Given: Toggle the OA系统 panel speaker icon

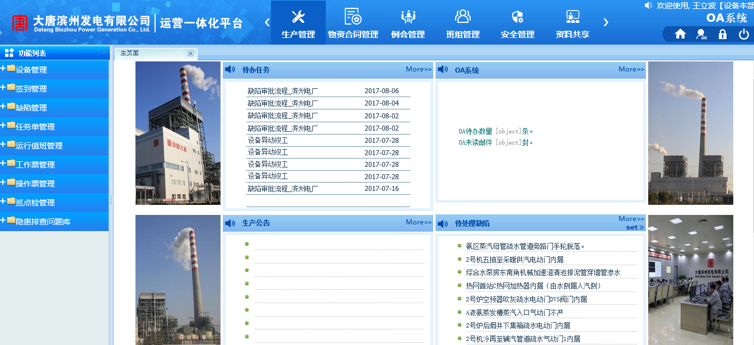Looking at the screenshot, I should point(443,70).
